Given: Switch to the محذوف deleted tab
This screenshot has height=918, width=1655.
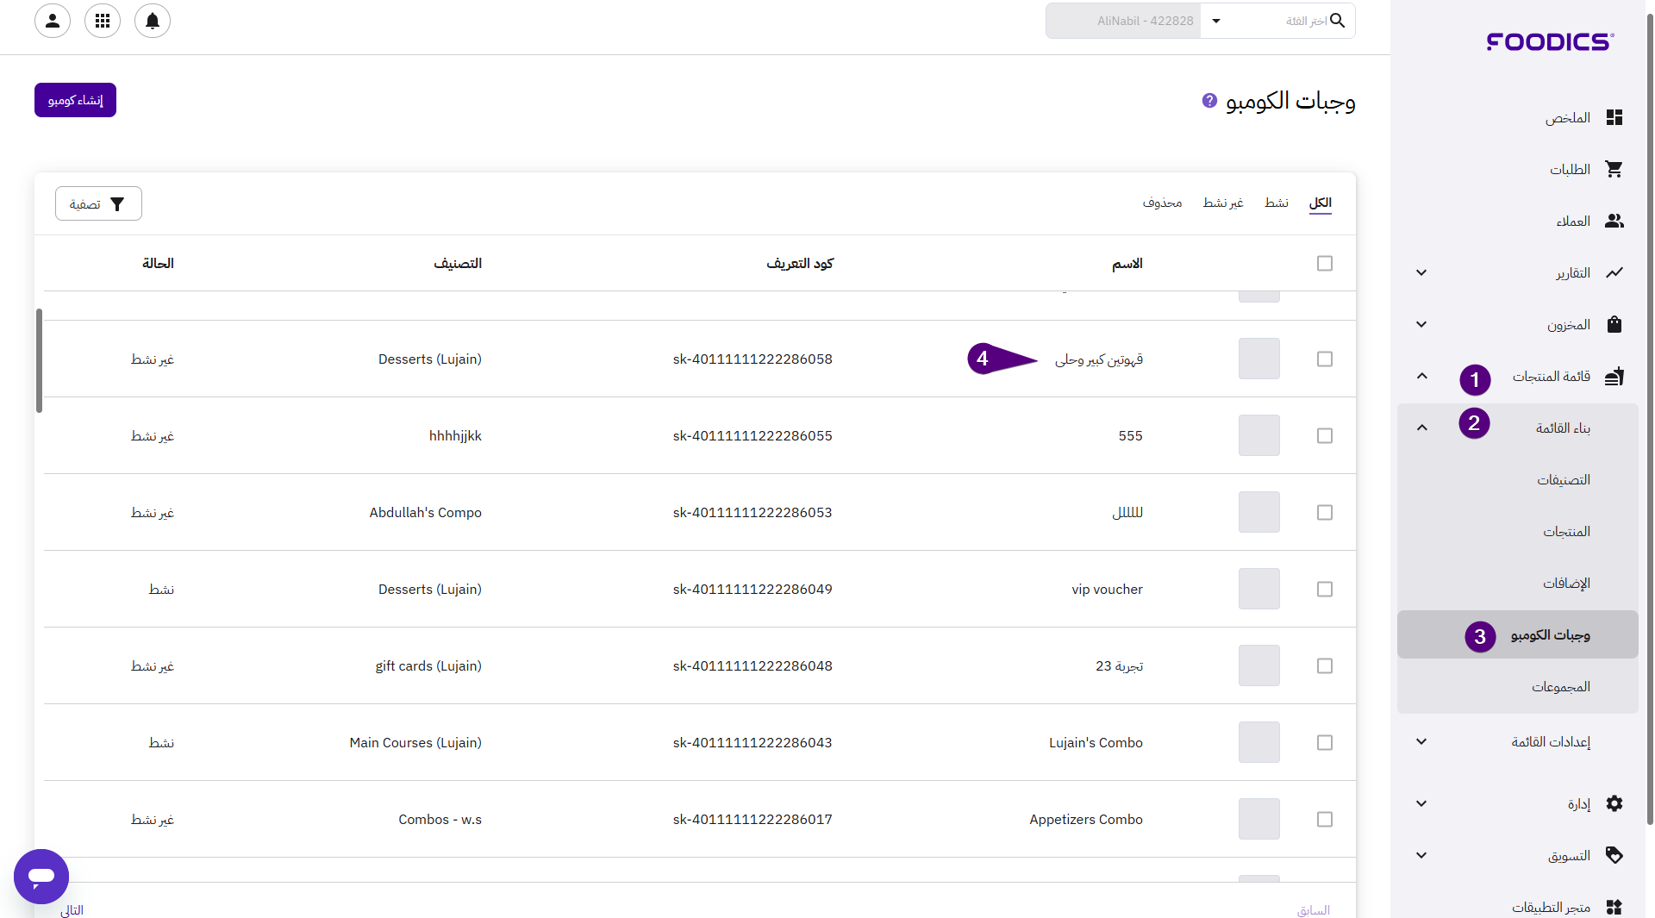Looking at the screenshot, I should click(1162, 203).
